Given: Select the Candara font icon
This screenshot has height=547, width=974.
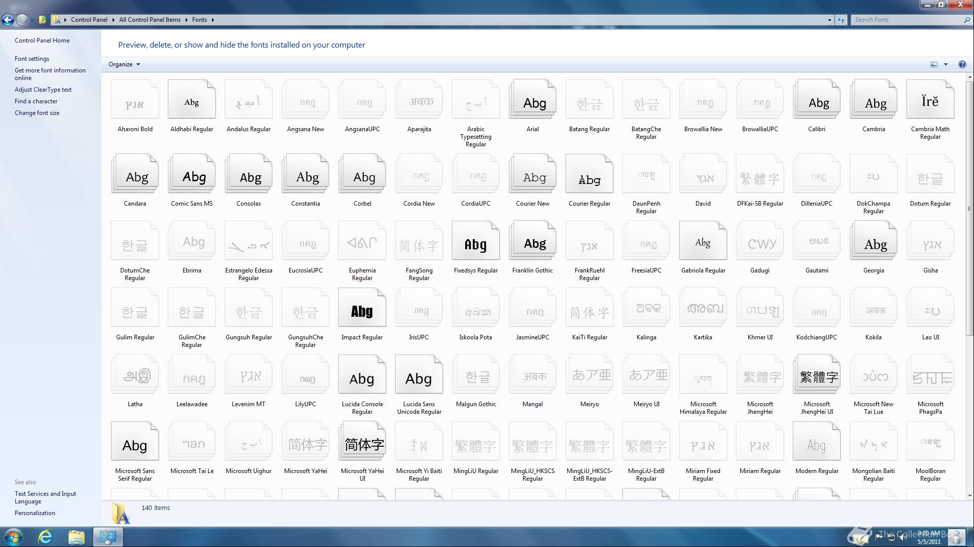Looking at the screenshot, I should (135, 174).
